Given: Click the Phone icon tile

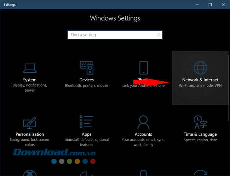Looking at the screenshot, I should click(x=143, y=67).
